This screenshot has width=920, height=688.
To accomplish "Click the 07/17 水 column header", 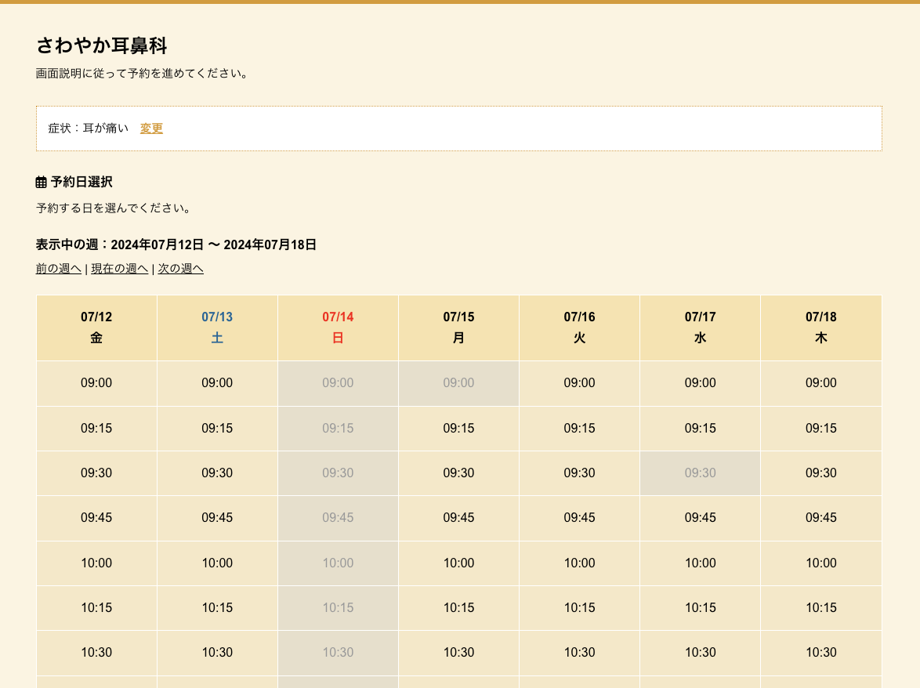I will pos(701,328).
